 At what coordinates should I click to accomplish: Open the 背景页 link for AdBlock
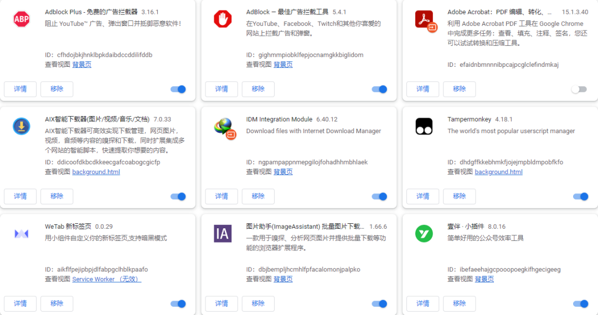click(283, 65)
